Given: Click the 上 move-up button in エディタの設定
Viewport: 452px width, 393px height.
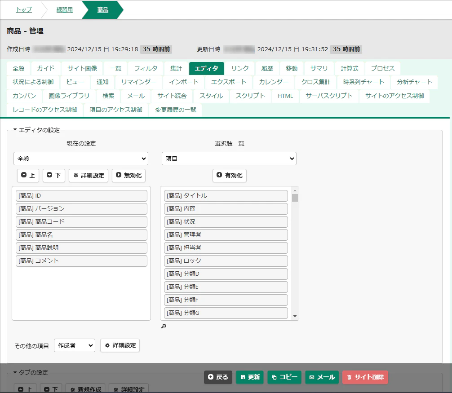Looking at the screenshot, I should (x=28, y=176).
